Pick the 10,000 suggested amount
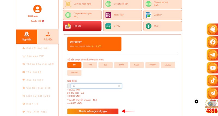This screenshot has width=218, height=116. (152, 65)
